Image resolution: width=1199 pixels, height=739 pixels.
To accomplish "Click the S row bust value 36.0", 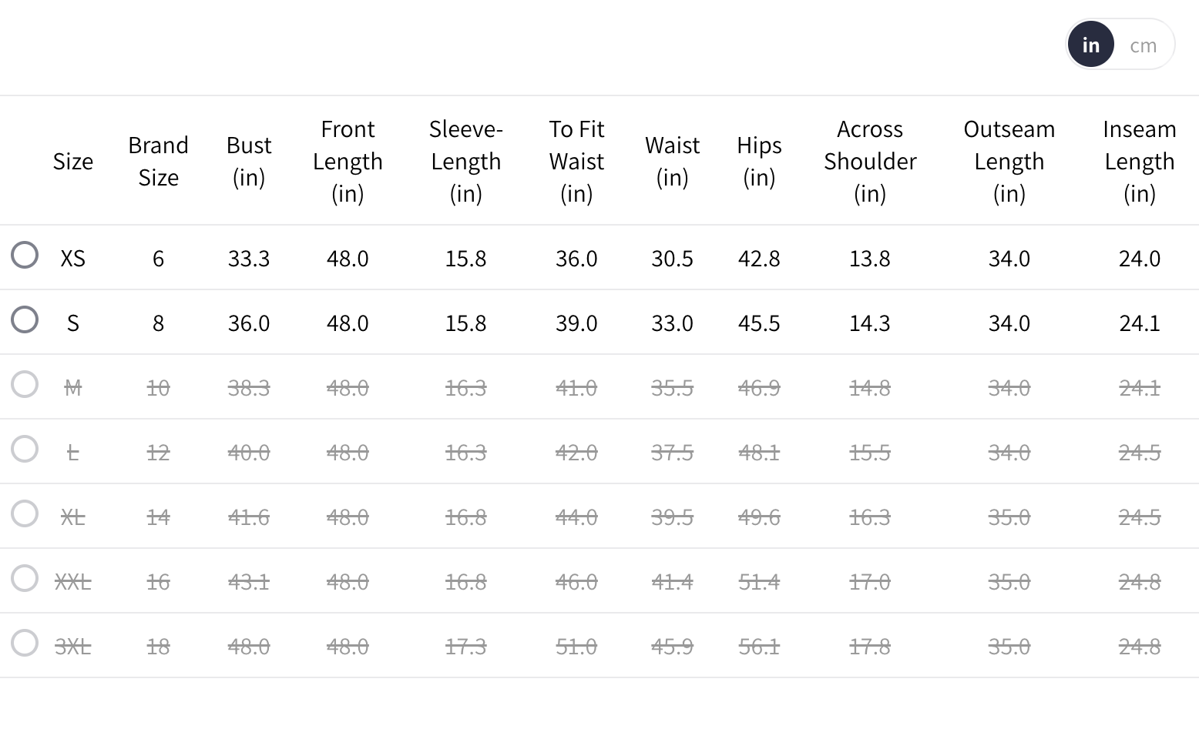I will (x=249, y=323).
